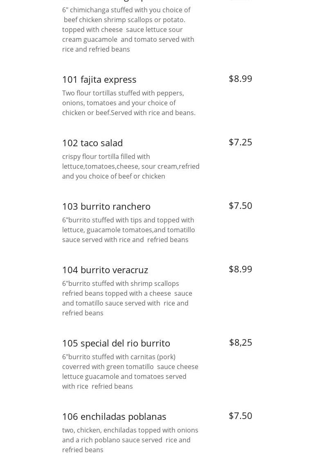Click the $7.25 taco salad price

pyautogui.click(x=240, y=142)
